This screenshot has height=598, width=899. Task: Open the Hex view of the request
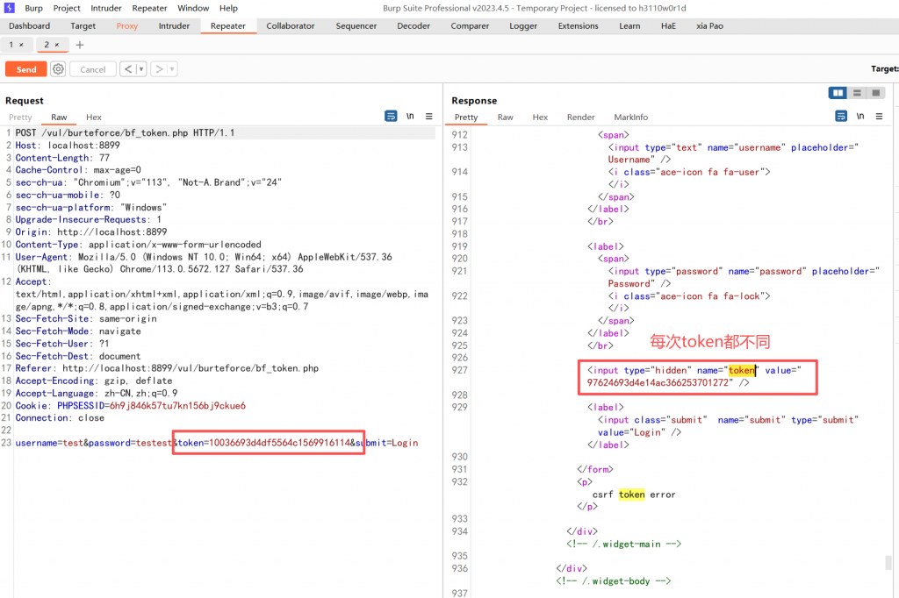[94, 117]
